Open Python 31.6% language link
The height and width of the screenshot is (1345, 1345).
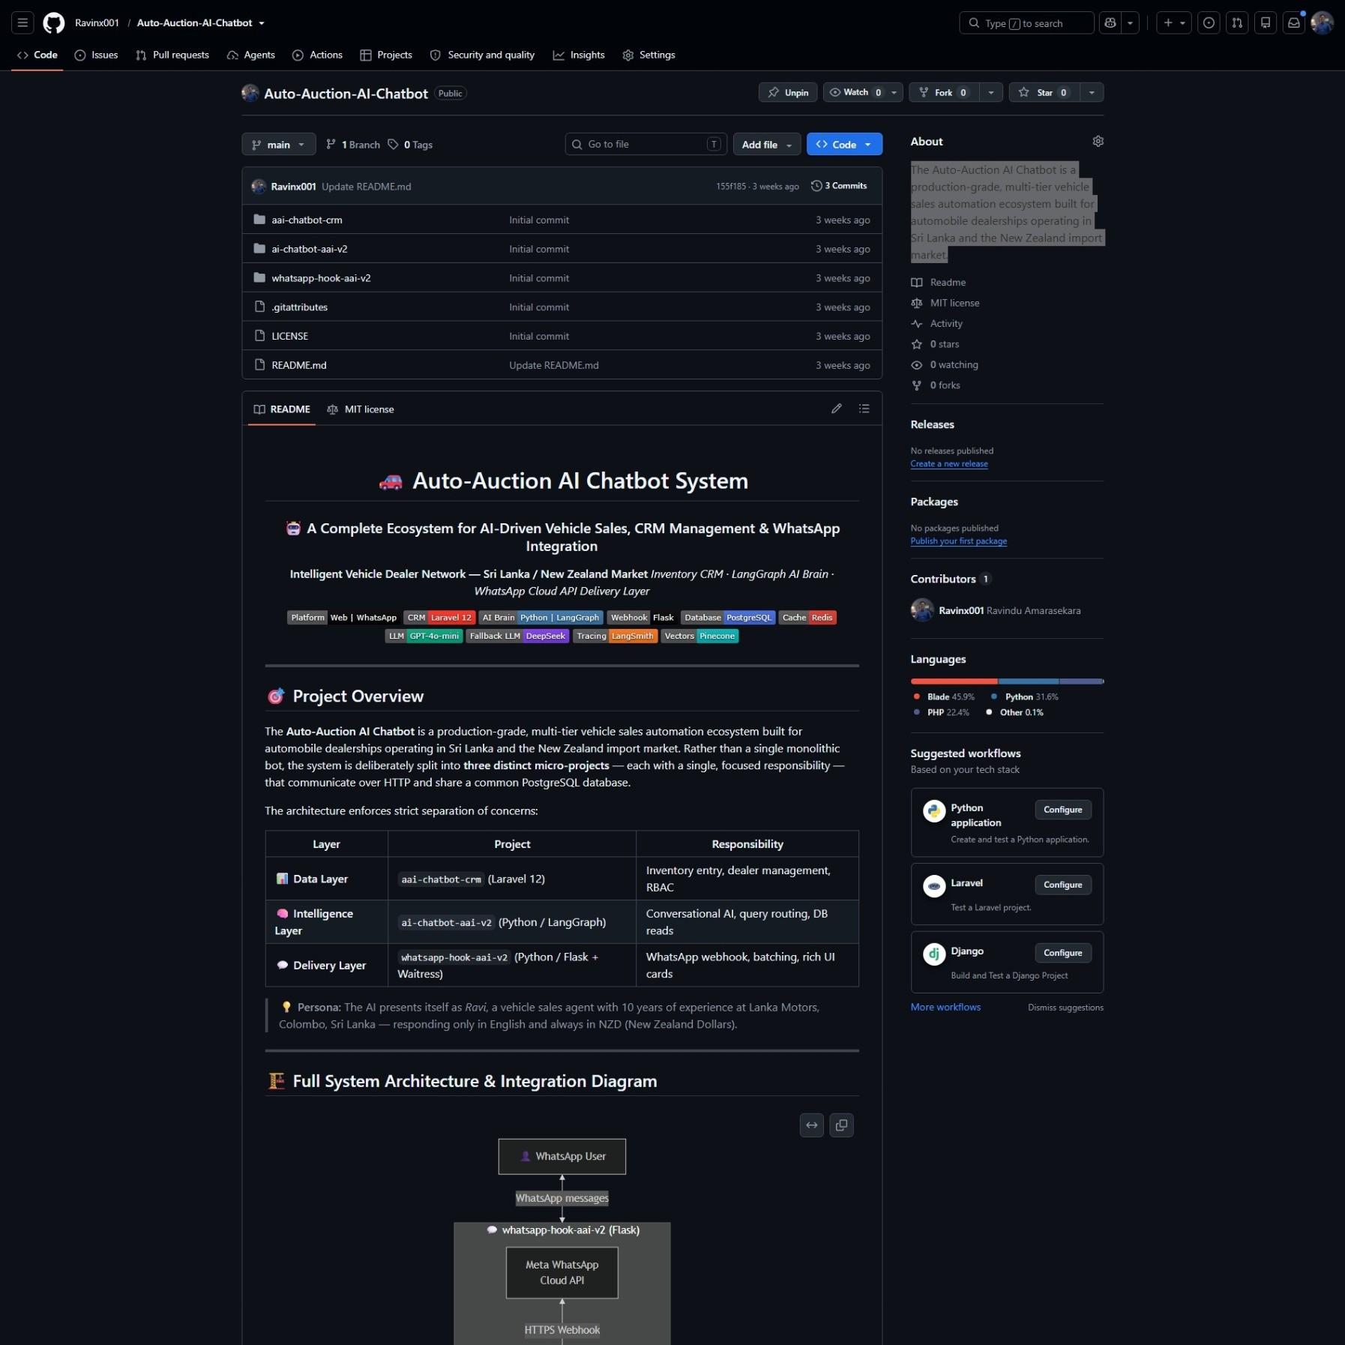[x=1024, y=696]
